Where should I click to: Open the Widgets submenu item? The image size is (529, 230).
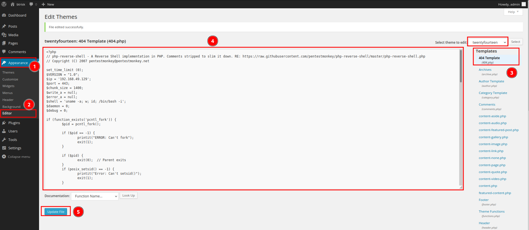coord(8,86)
